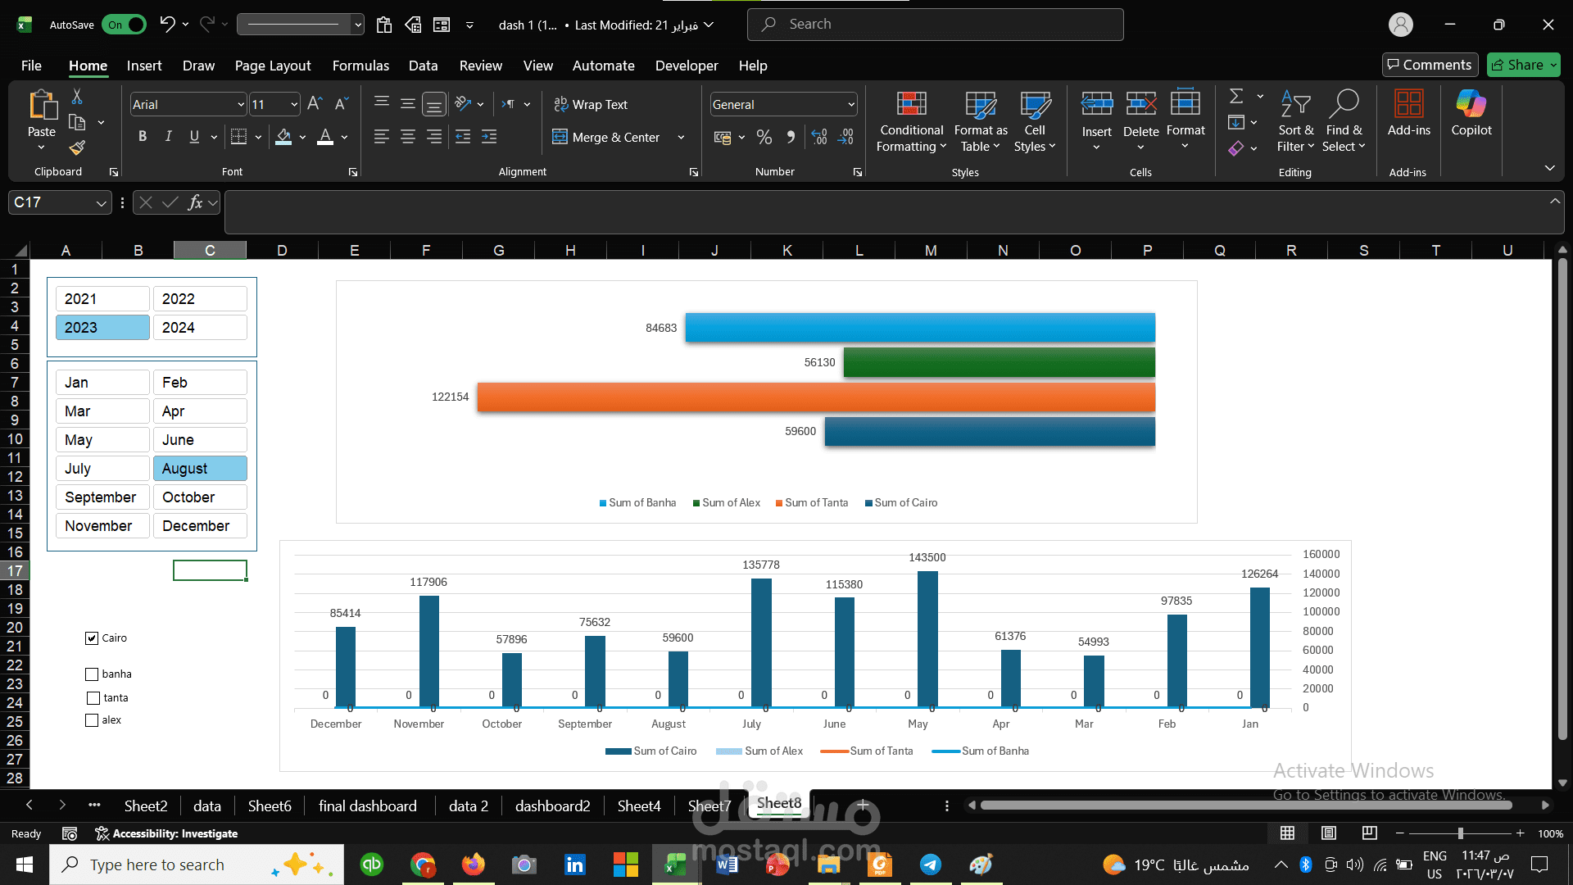Expand the Borders dropdown arrow
The width and height of the screenshot is (1573, 885).
click(258, 138)
